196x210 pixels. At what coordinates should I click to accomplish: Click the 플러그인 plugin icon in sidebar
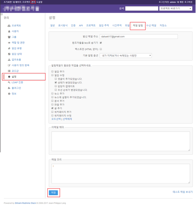(x=9, y=88)
